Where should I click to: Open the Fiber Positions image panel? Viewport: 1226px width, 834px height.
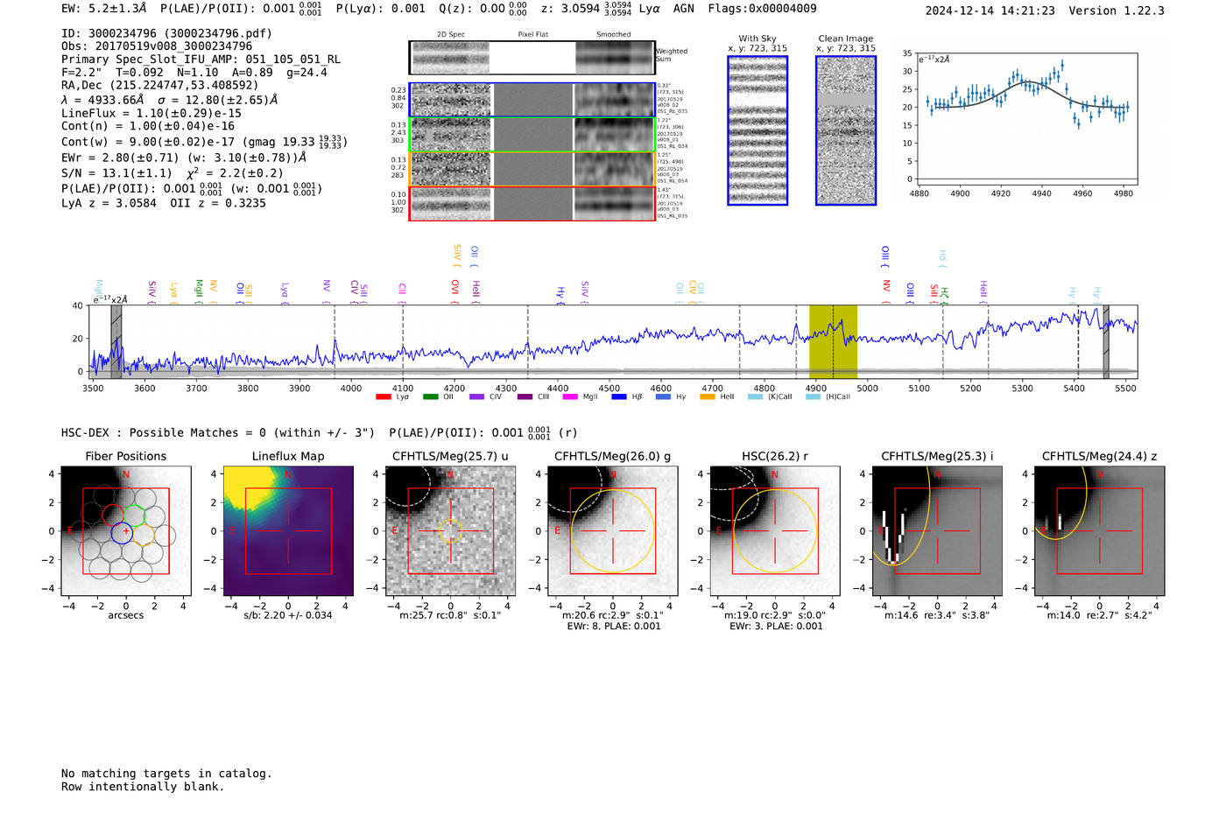[126, 531]
